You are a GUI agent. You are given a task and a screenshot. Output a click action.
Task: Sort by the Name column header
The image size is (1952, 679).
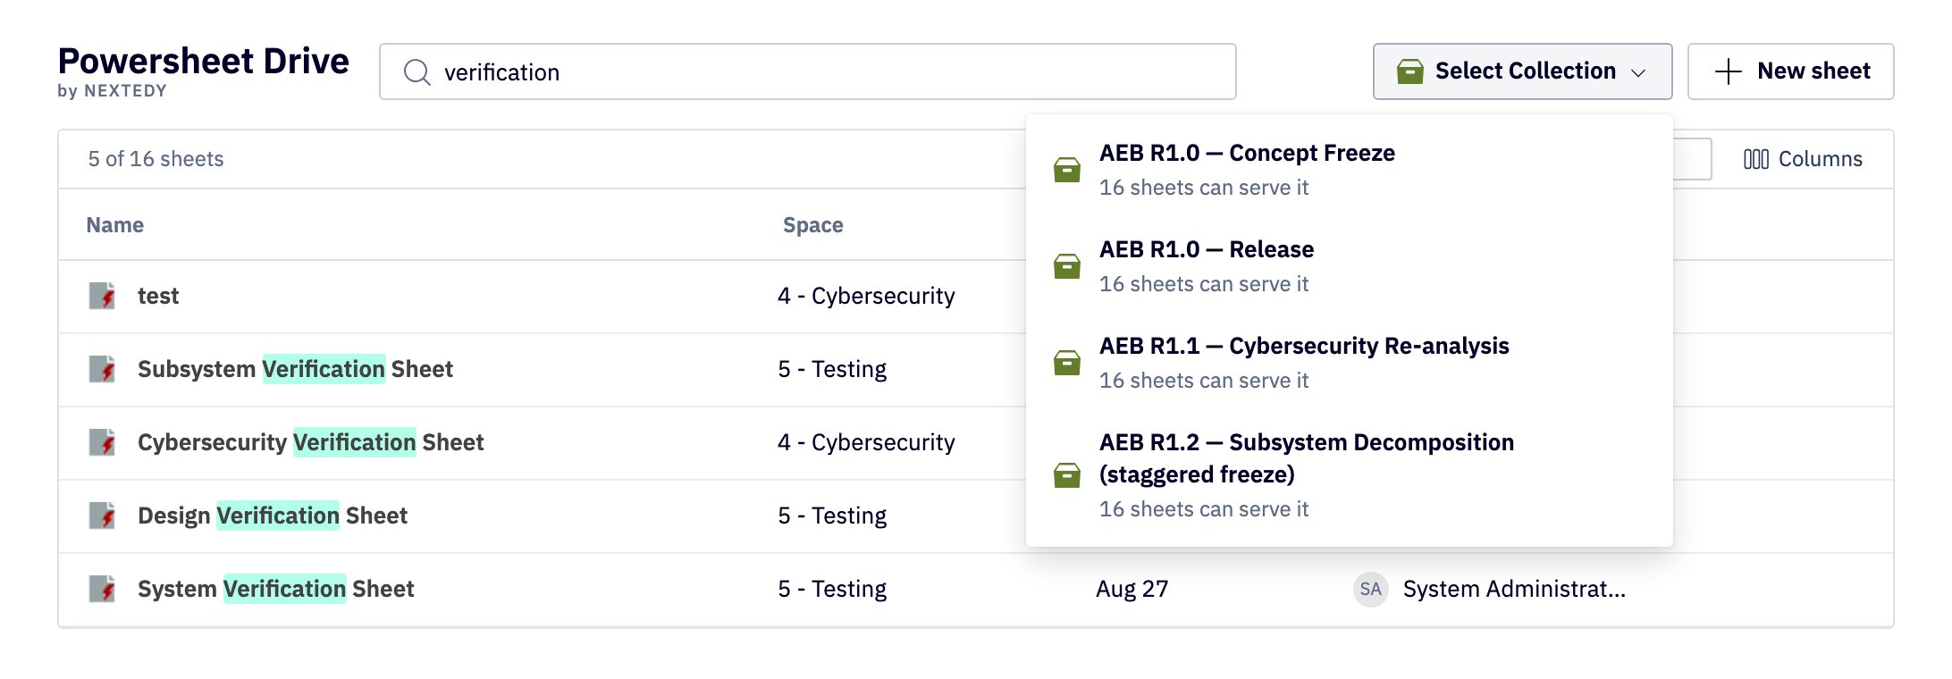point(114,225)
